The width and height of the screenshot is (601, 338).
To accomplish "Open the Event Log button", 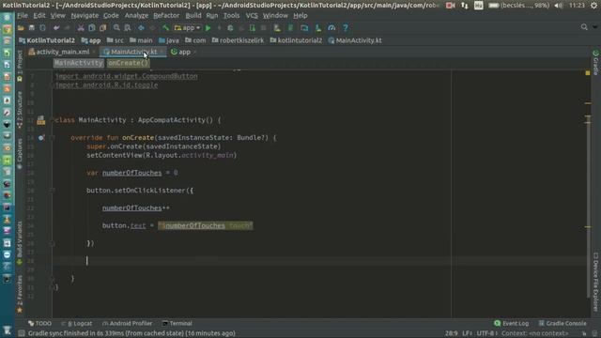I will click(512, 323).
